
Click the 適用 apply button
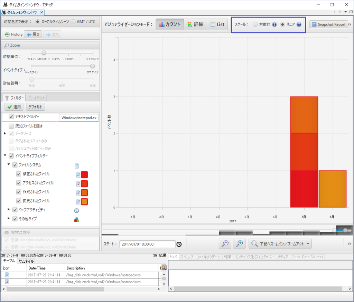click(x=14, y=107)
